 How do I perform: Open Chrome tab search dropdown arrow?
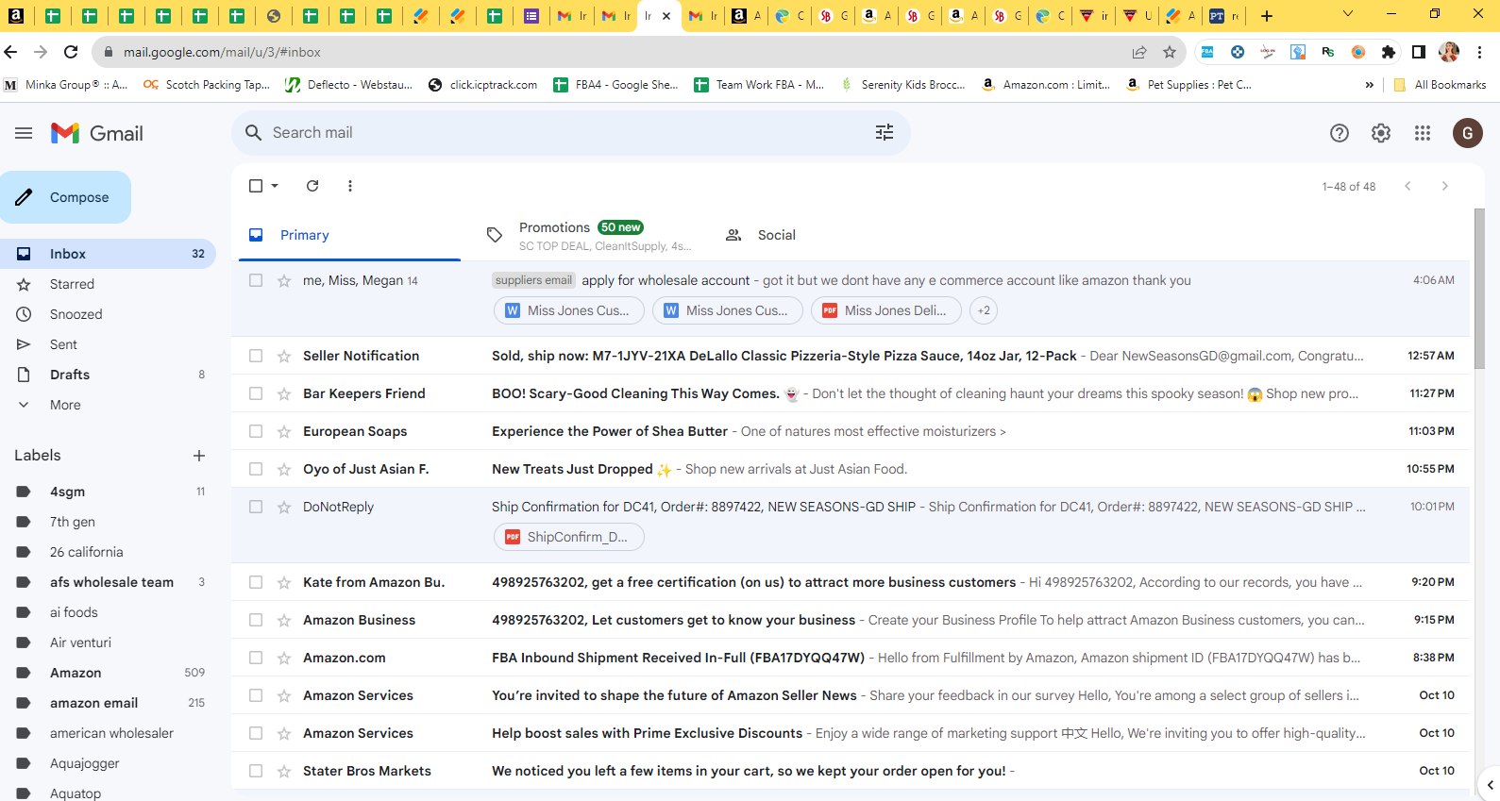(x=1348, y=14)
